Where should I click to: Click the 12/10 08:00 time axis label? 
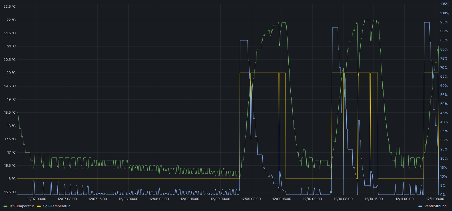(x=343, y=199)
